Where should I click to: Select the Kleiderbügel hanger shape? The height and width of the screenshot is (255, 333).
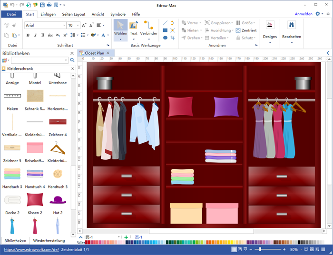point(58,148)
